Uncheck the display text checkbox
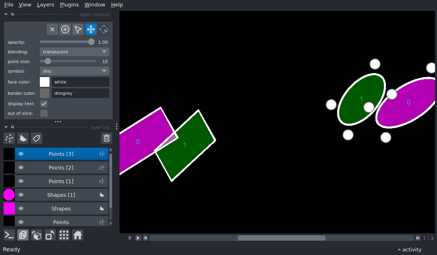 coord(44,104)
